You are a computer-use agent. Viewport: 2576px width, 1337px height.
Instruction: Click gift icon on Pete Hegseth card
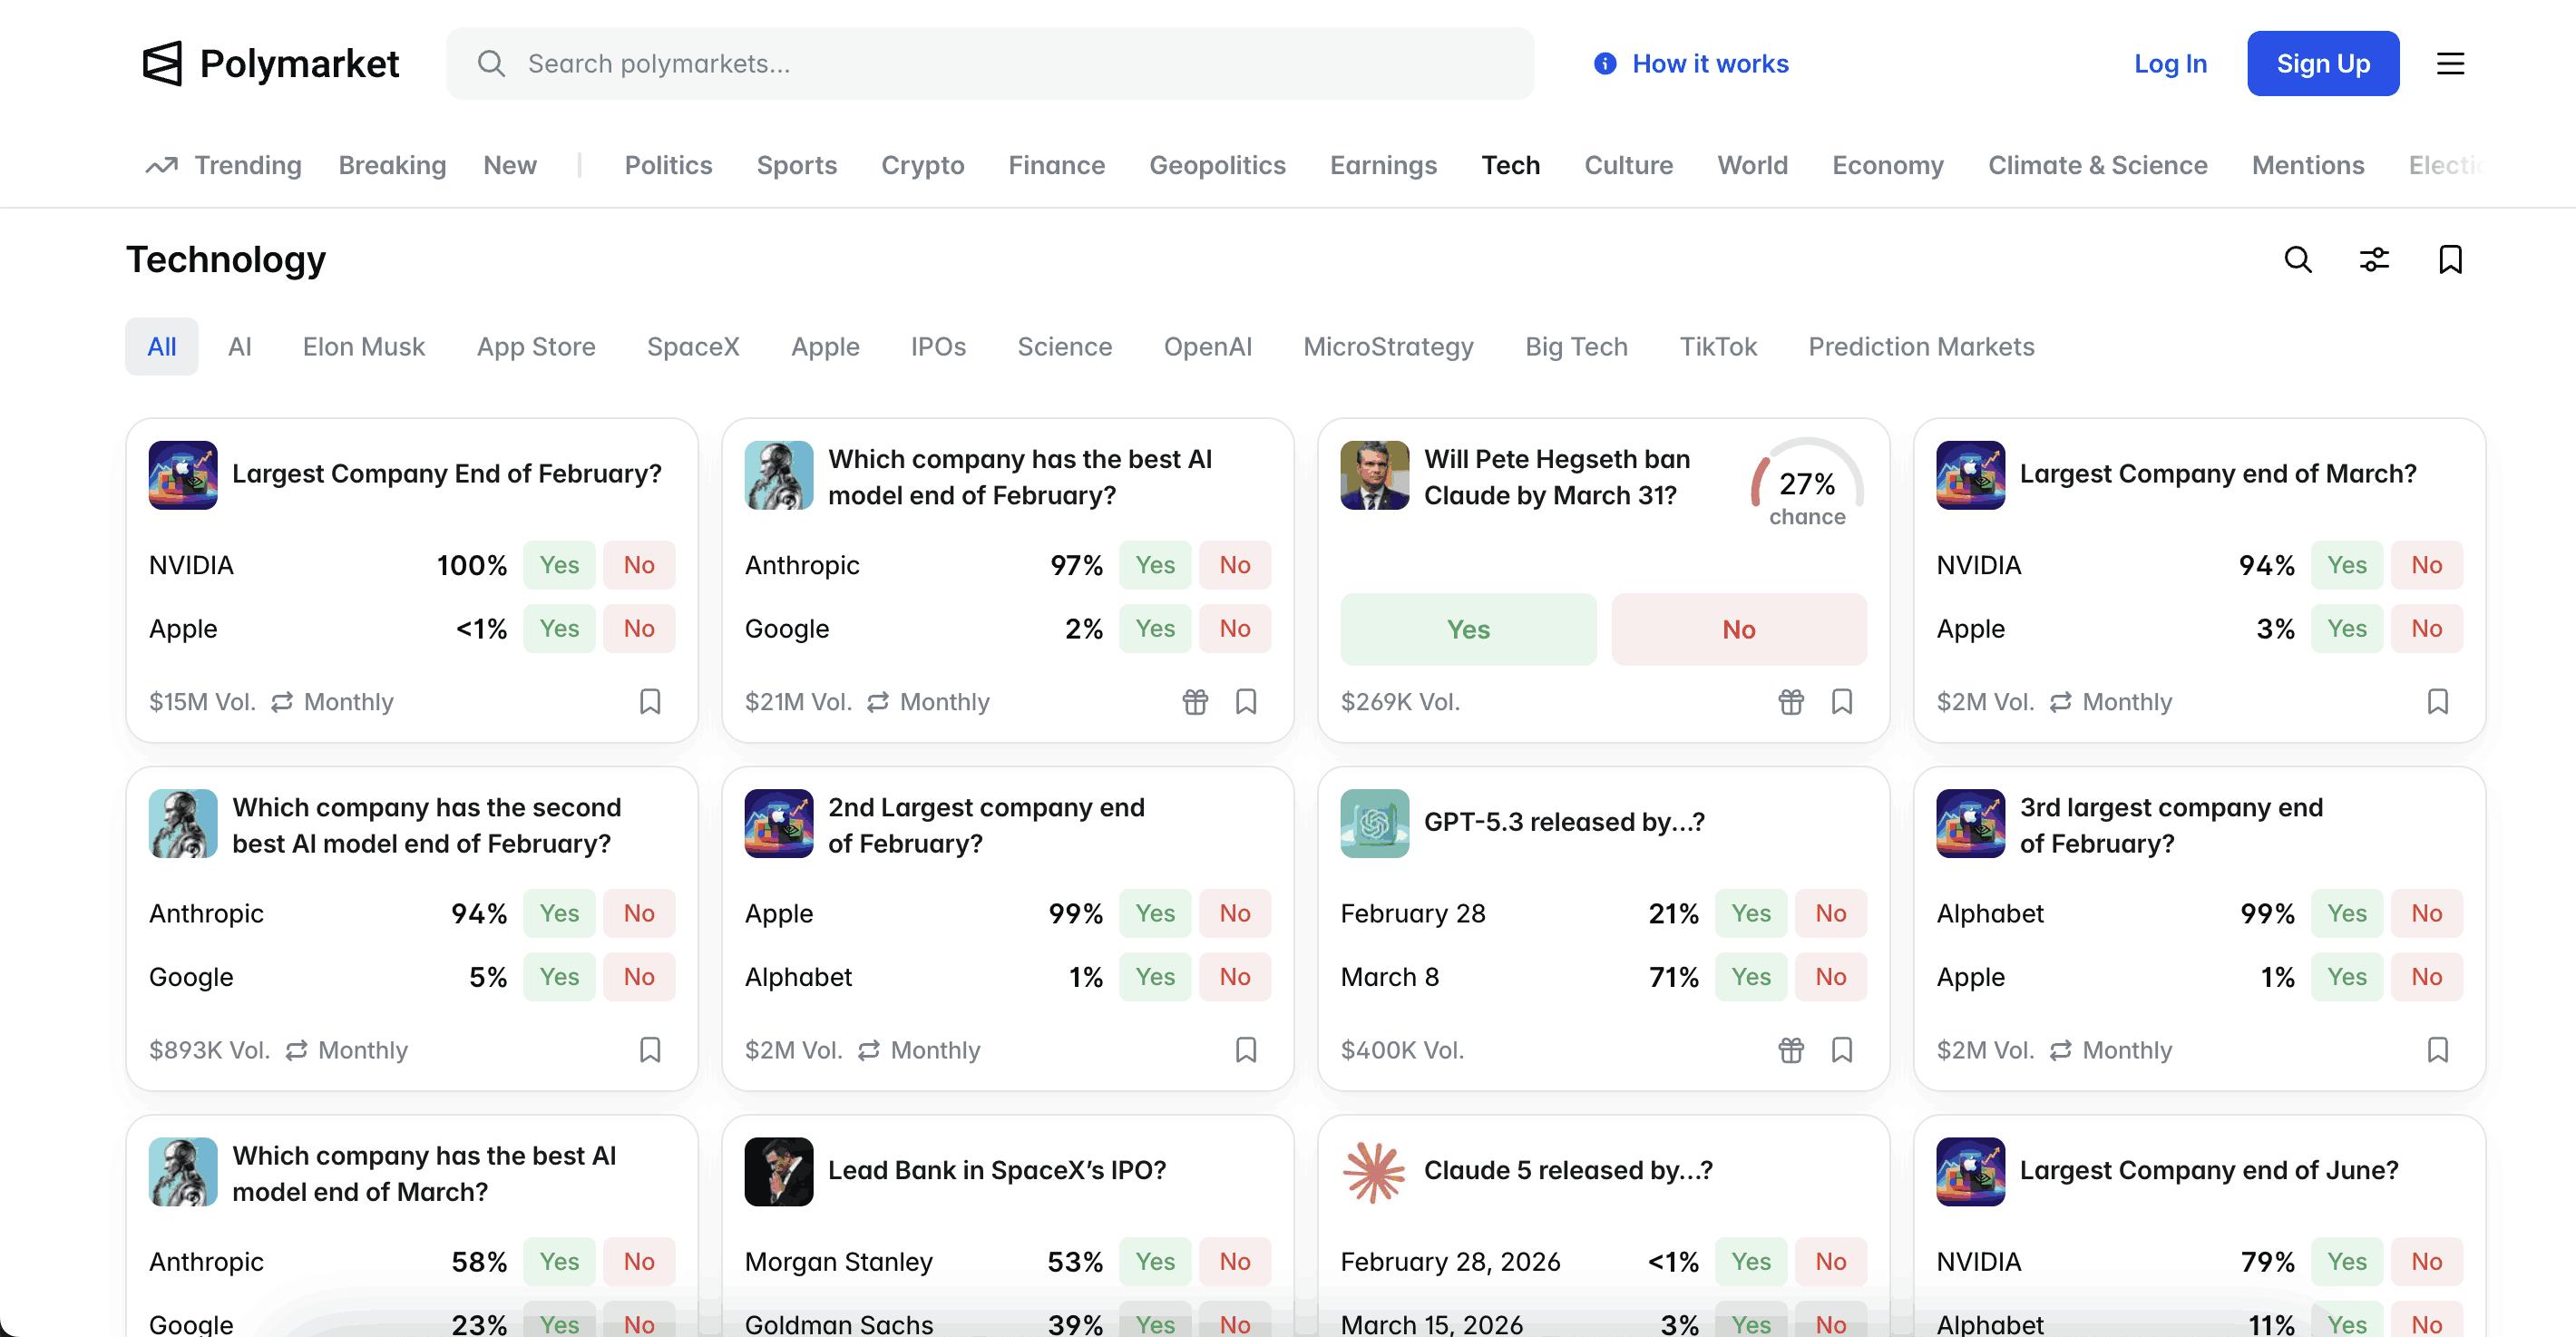click(x=1791, y=701)
